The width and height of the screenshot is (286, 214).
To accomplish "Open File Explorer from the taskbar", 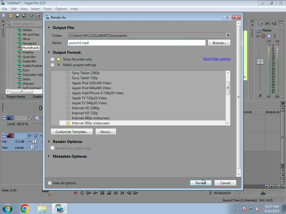I will pos(42,208).
